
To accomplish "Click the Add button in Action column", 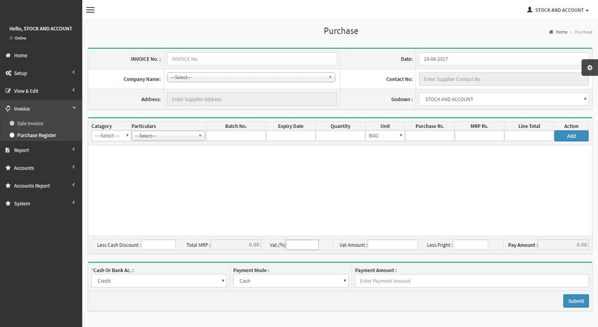I will coord(571,136).
